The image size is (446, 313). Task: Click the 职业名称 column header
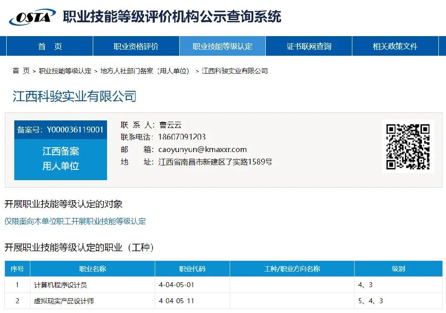pyautogui.click(x=92, y=269)
